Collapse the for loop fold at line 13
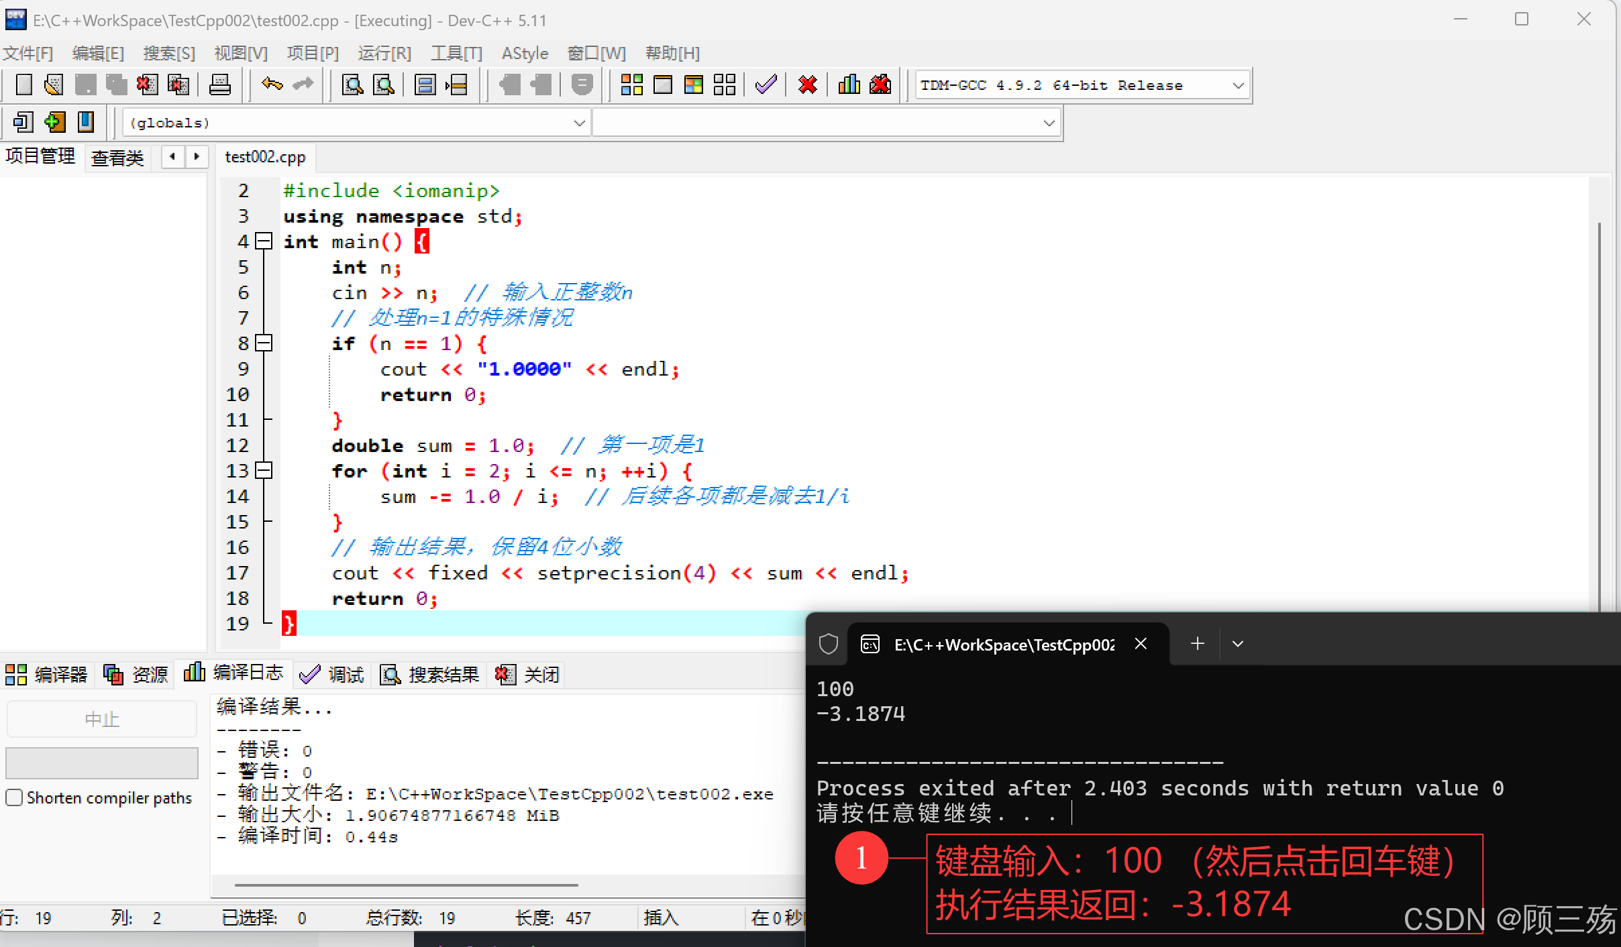The height and width of the screenshot is (947, 1621). tap(264, 471)
